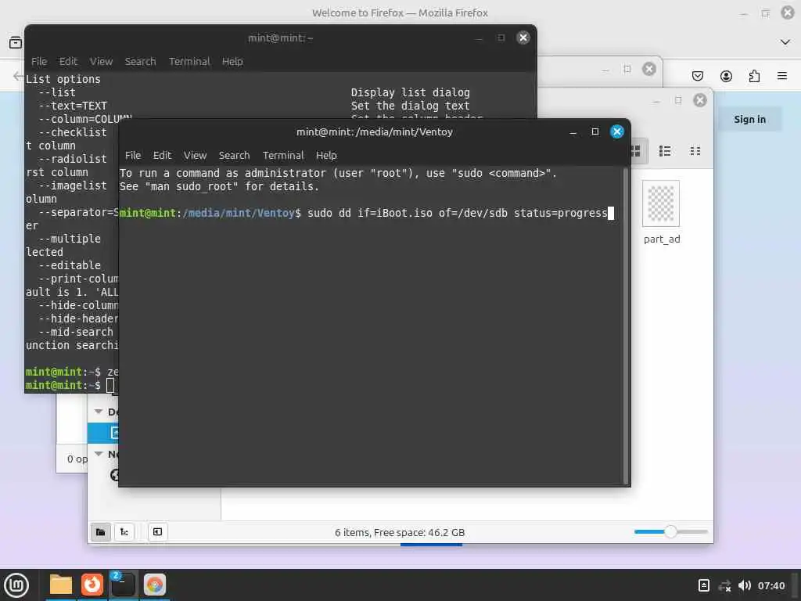Hide the file manager sidebar

click(157, 532)
